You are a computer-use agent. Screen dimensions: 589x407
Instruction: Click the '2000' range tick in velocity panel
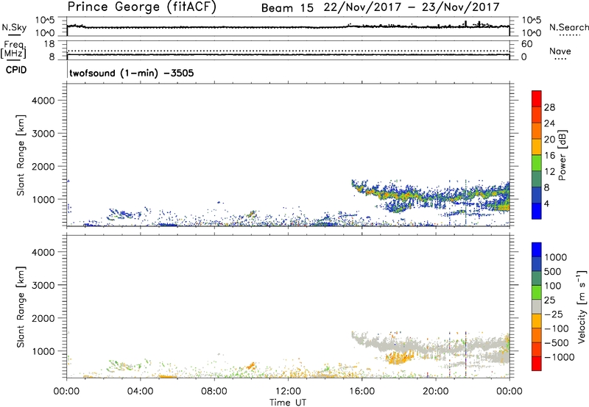43,318
